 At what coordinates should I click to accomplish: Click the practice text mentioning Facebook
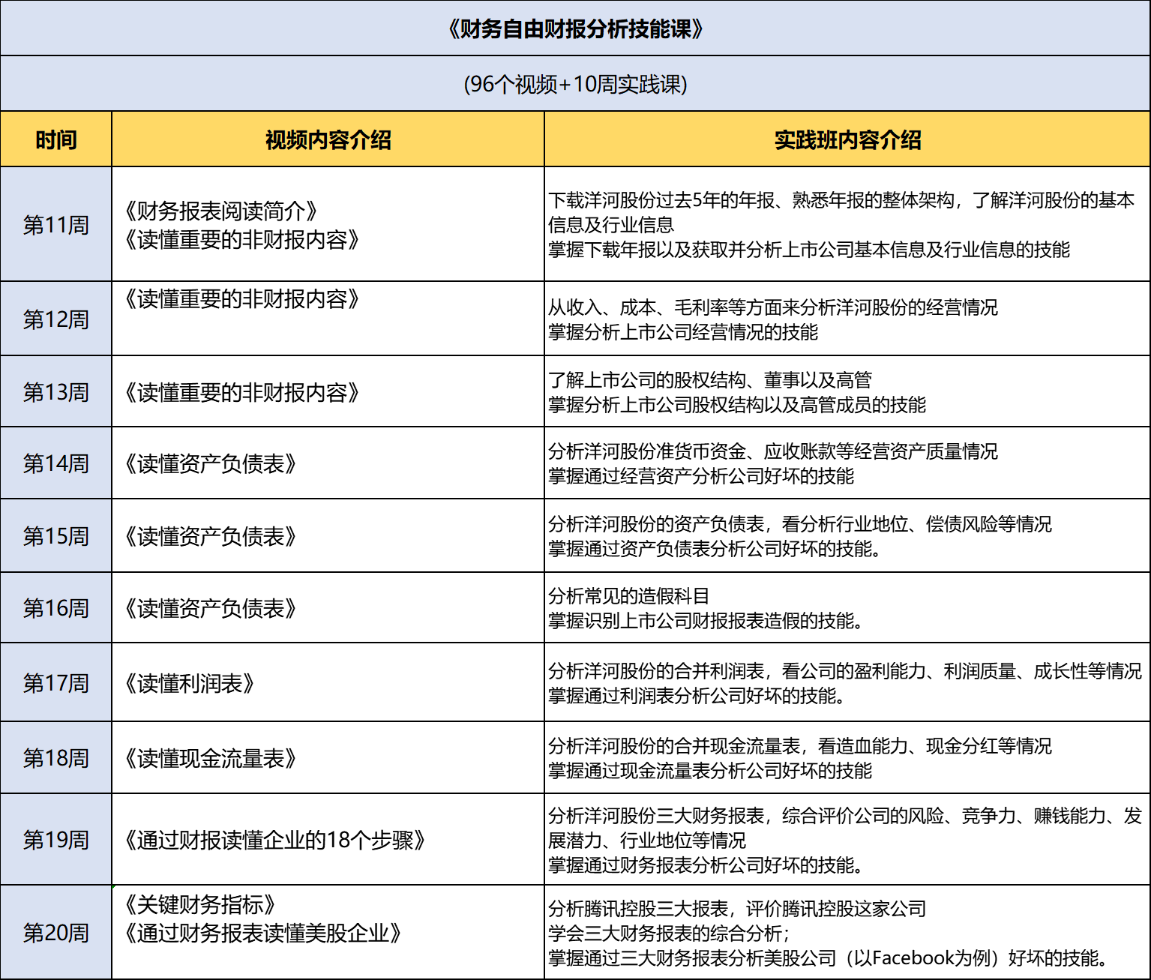point(827,958)
